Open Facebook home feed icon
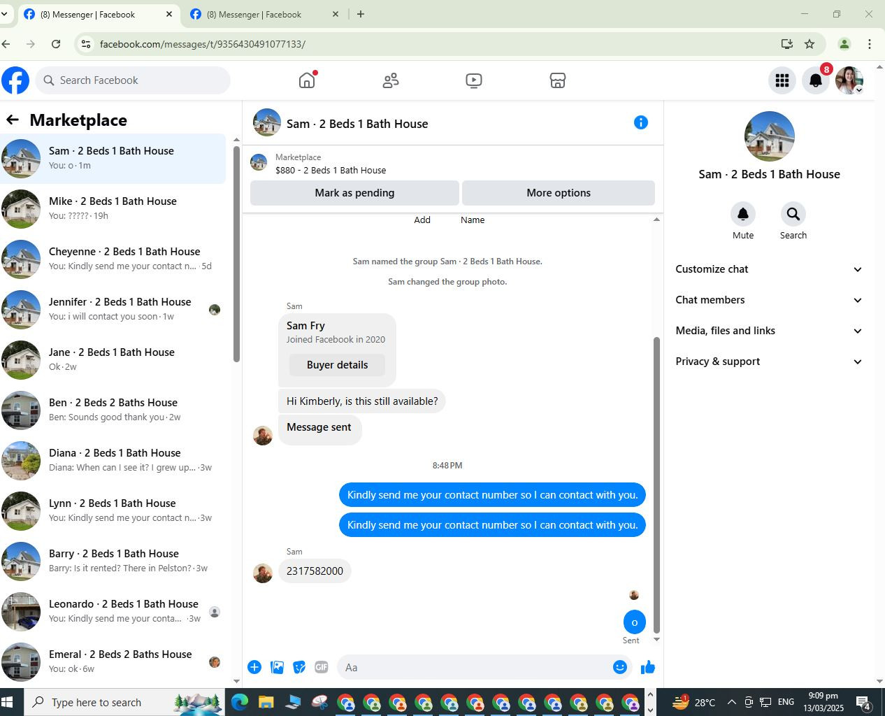This screenshot has width=885, height=716. pos(307,80)
